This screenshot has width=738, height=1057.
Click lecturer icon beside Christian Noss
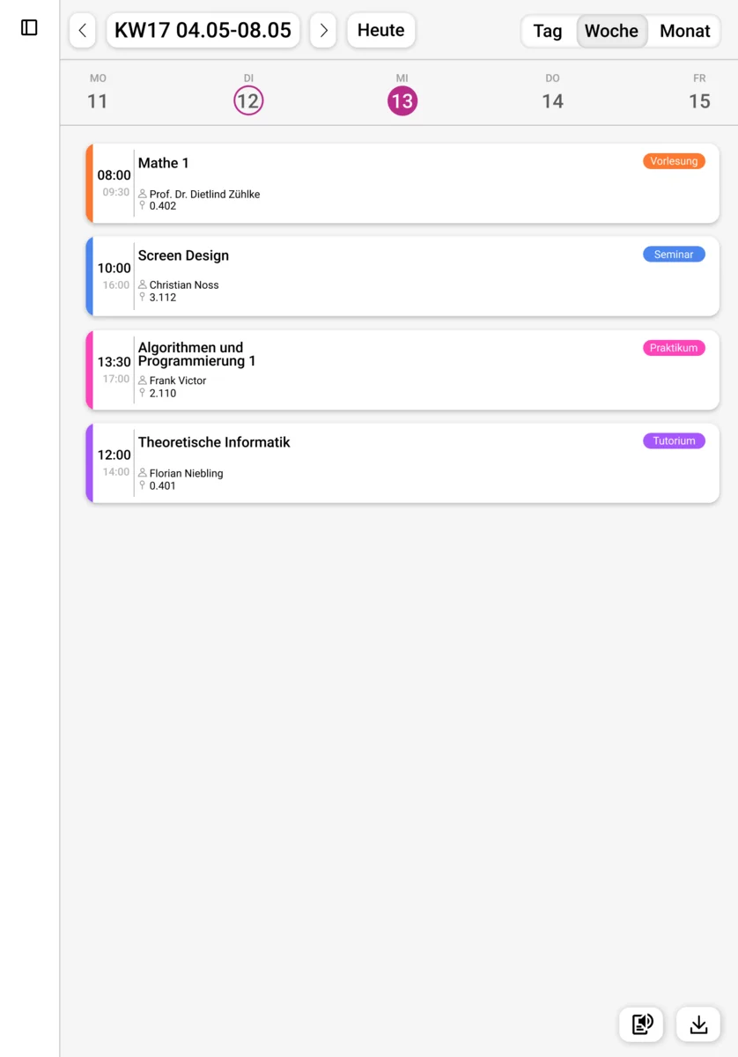coord(143,285)
